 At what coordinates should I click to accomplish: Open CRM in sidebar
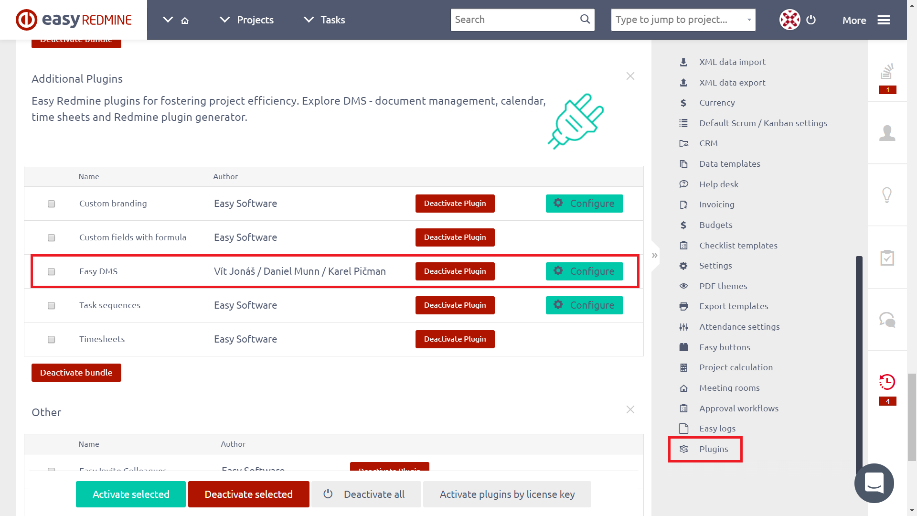click(x=708, y=143)
